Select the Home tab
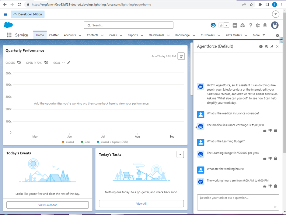 (x=40, y=35)
